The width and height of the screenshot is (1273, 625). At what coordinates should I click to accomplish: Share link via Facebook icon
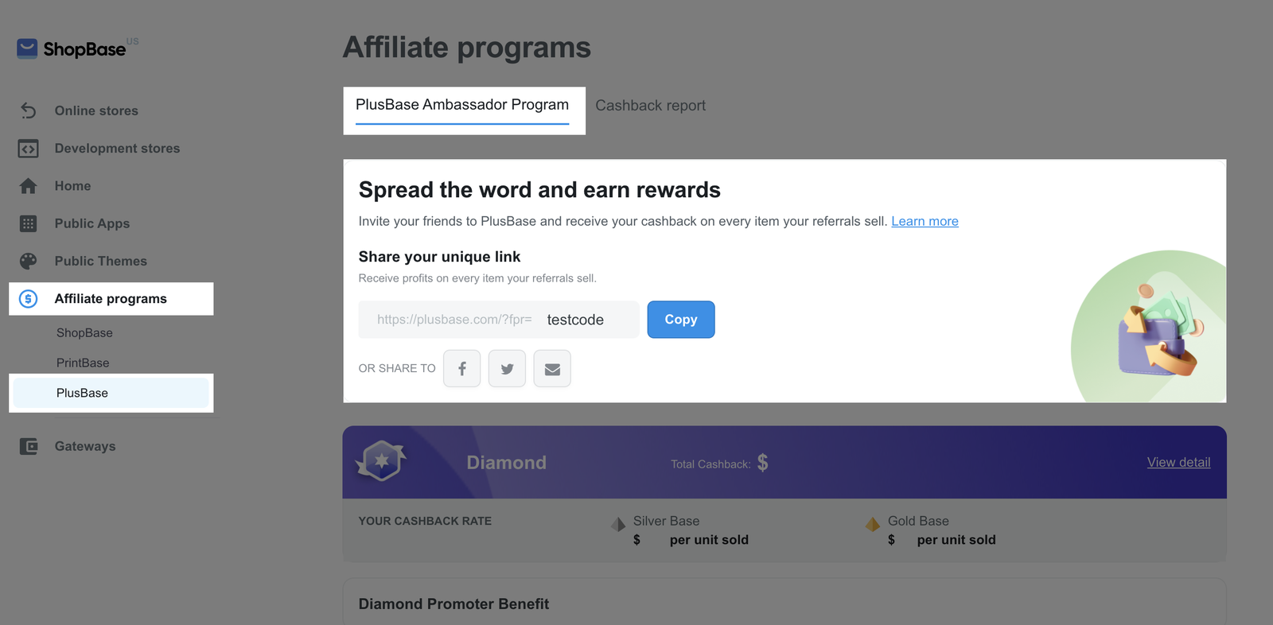pos(461,369)
